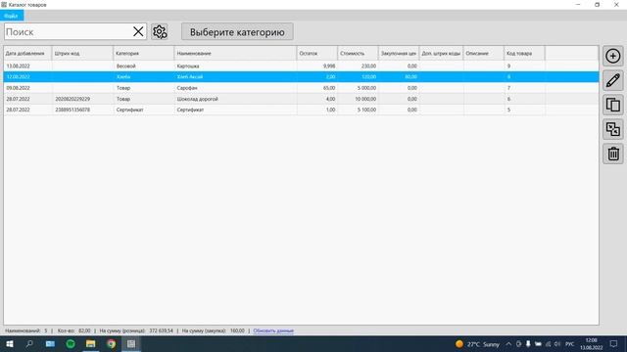Sort by the Стоимость column header
The width and height of the screenshot is (627, 352).
(358, 53)
